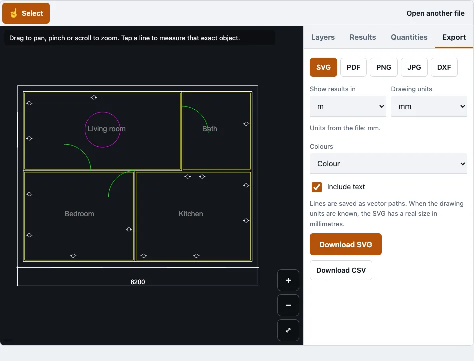The image size is (474, 361).
Task: Click the Kitchen label in drawing
Action: (191, 214)
